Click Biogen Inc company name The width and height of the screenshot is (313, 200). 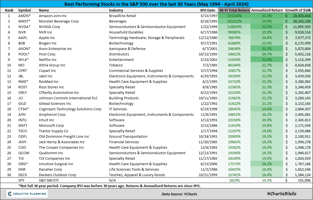point(48,43)
